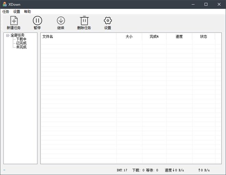Select 下载中 in the task tree
226x175 pixels.
(x=21, y=39)
